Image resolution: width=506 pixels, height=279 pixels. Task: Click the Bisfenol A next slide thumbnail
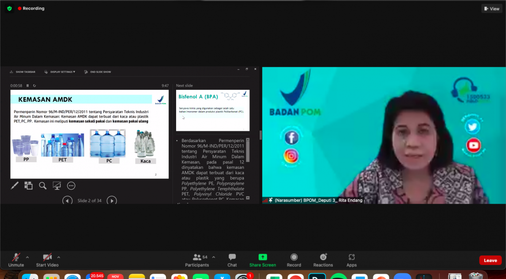pos(213,110)
